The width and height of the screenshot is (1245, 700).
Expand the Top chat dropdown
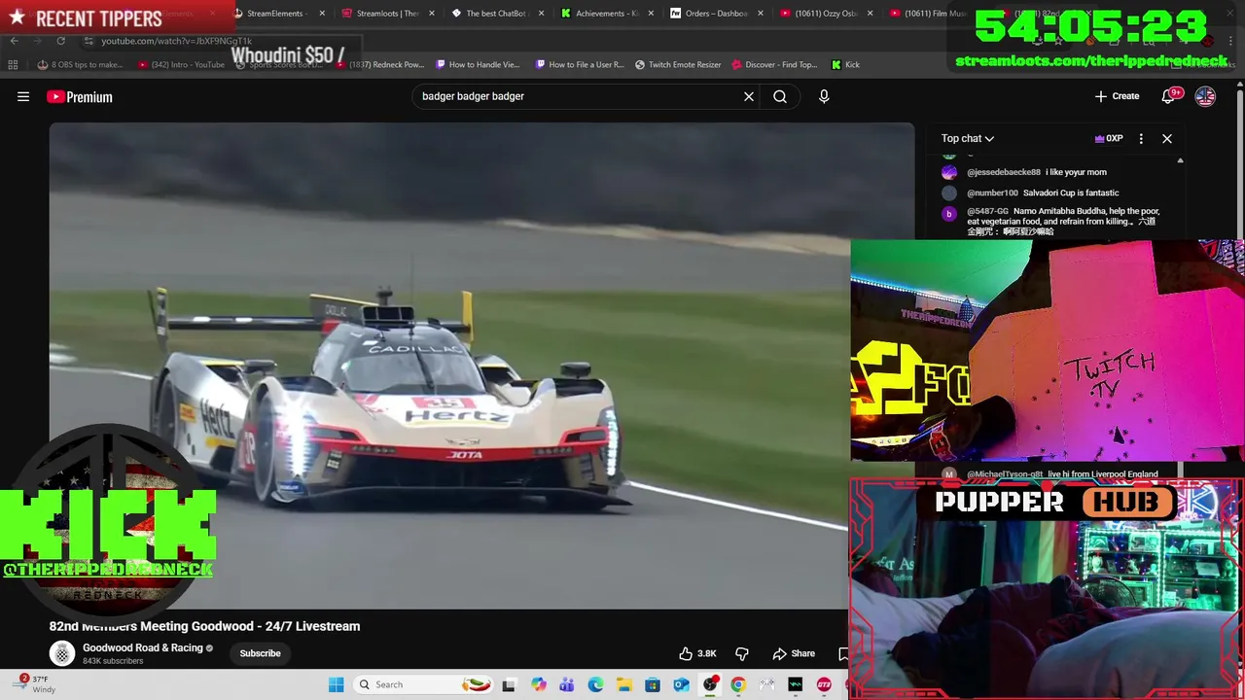point(967,138)
